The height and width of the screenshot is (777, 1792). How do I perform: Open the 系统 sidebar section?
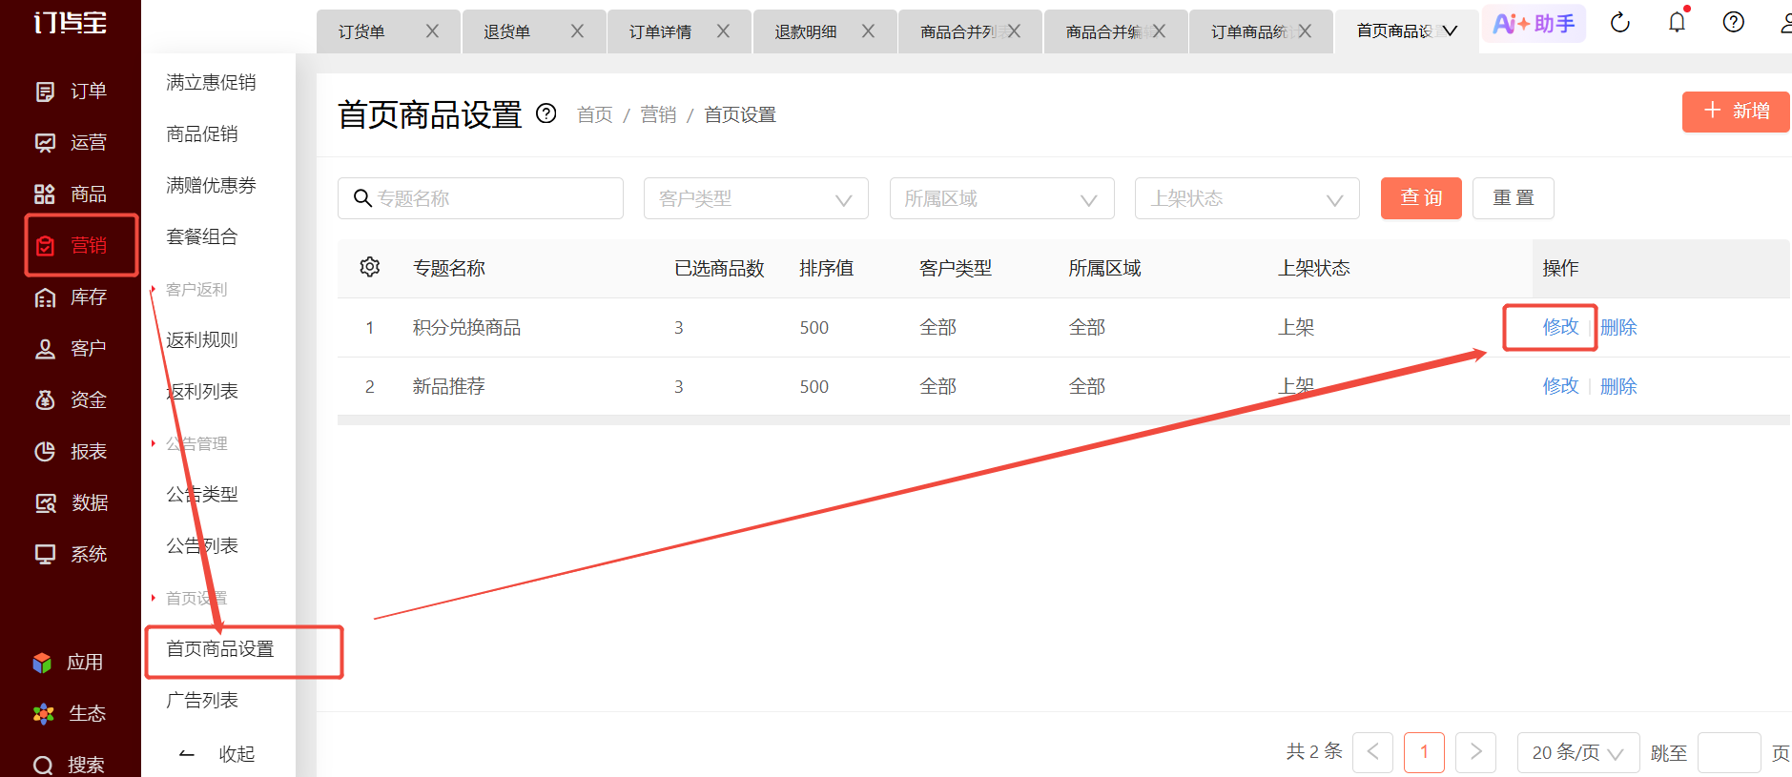pyautogui.click(x=71, y=555)
